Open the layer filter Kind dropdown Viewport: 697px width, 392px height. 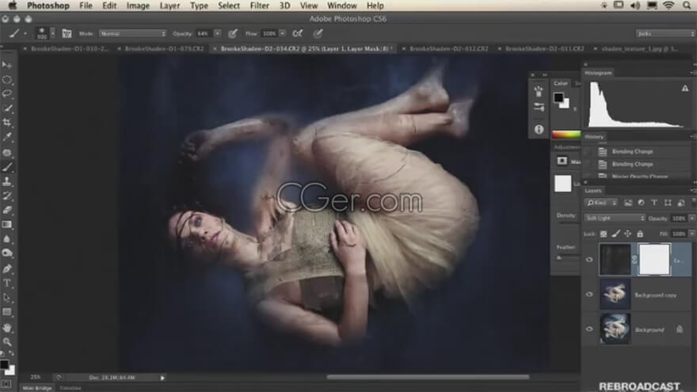click(601, 203)
